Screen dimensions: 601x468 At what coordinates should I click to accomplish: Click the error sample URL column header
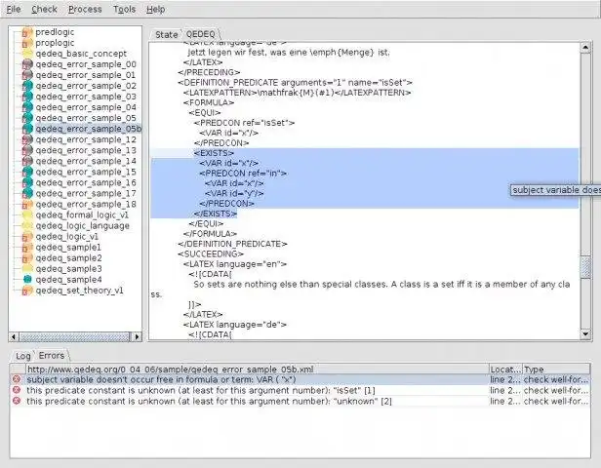[x=258, y=370]
